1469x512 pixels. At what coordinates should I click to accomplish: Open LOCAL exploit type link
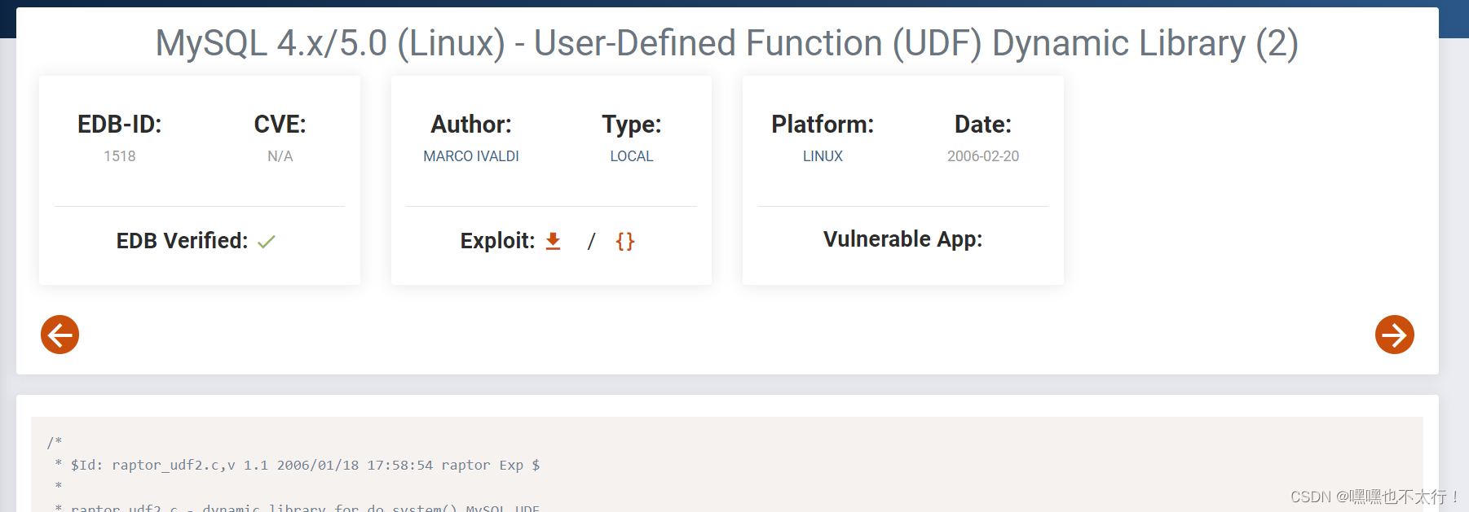[632, 156]
